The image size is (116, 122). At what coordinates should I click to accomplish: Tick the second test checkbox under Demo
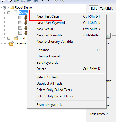[20, 22]
